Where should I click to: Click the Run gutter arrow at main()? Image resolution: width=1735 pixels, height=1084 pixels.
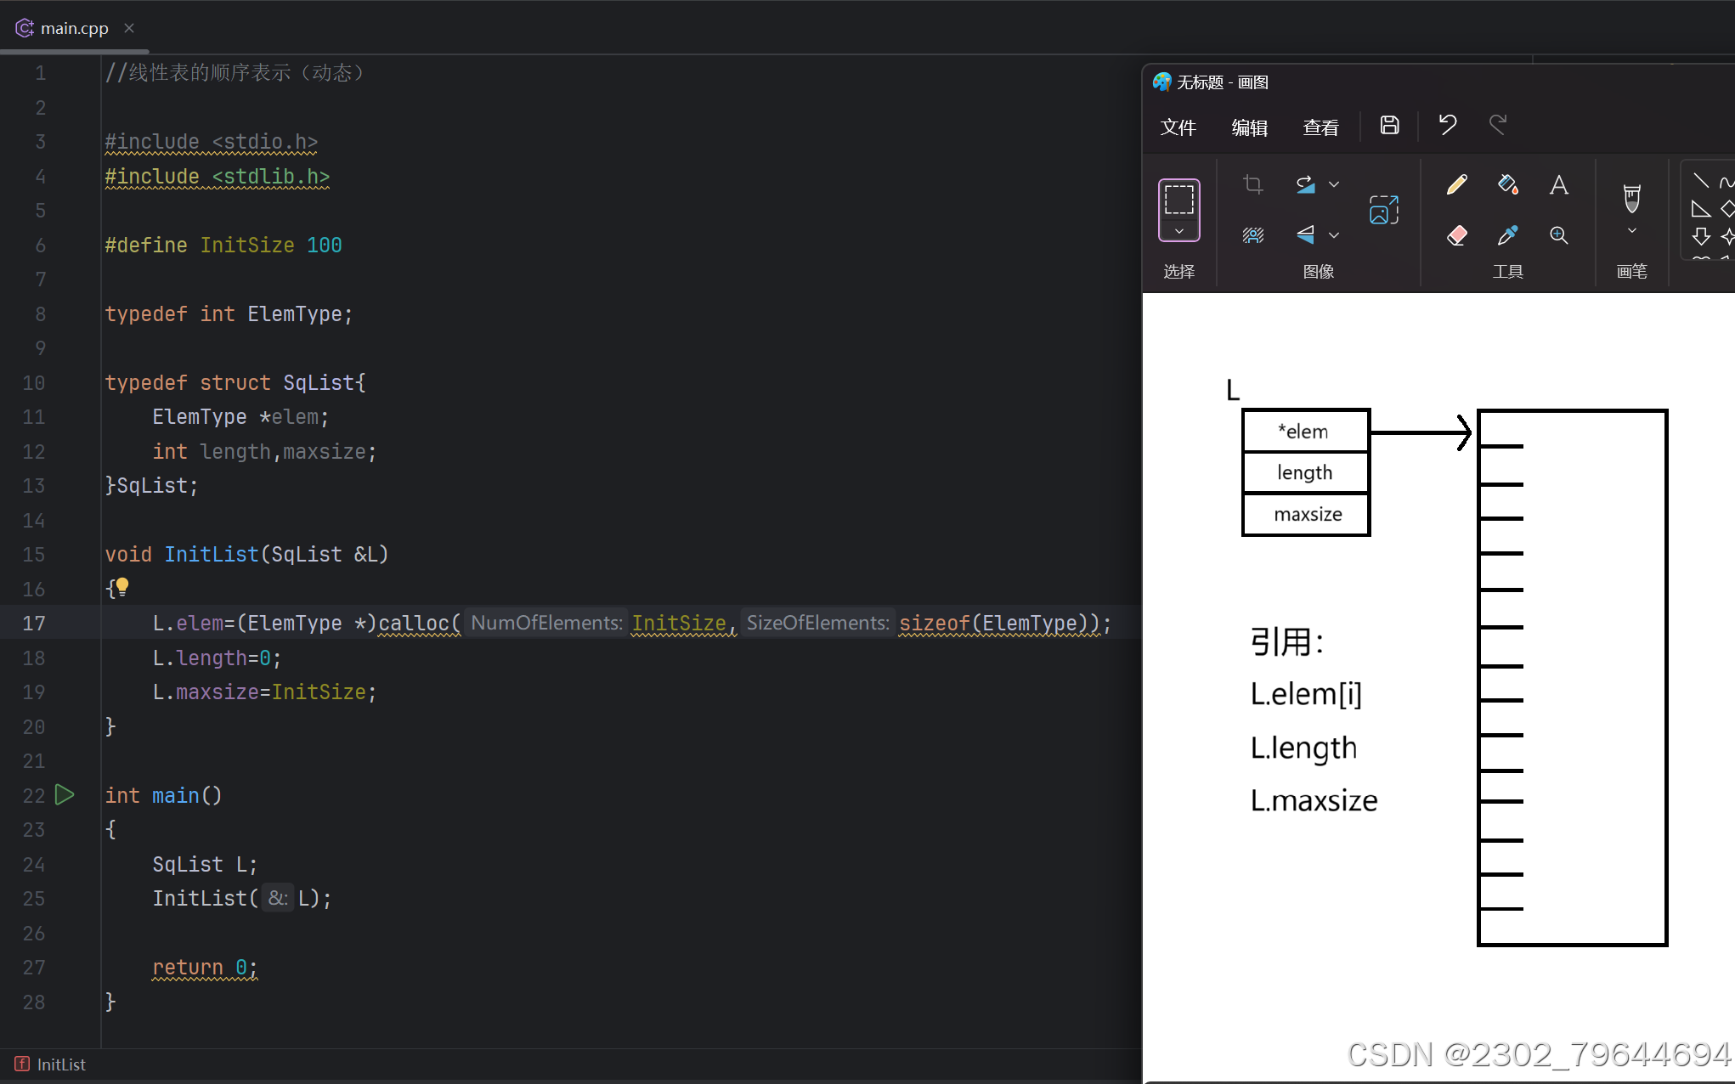65,795
